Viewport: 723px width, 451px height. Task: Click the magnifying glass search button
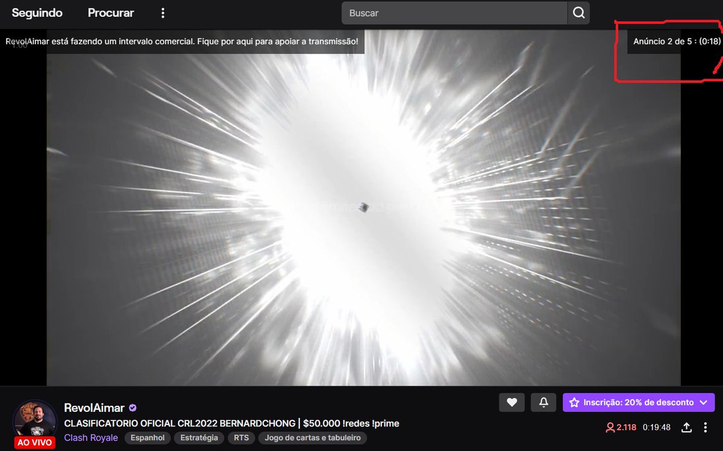tap(578, 13)
